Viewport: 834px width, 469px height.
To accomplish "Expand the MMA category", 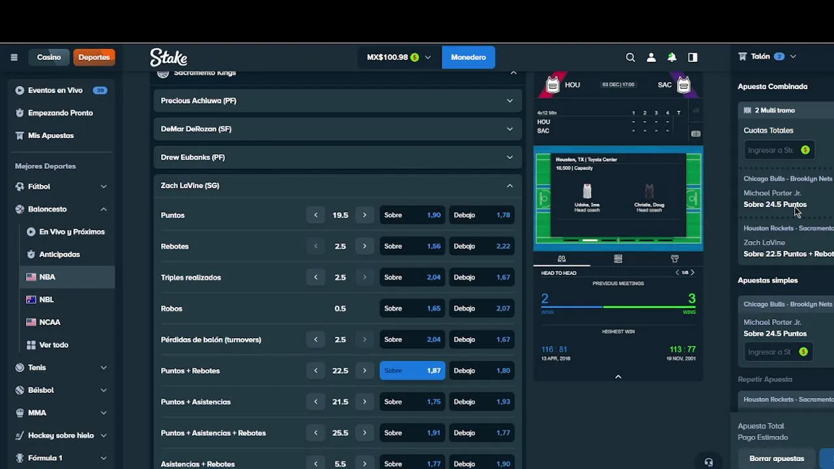I will 104,413.
